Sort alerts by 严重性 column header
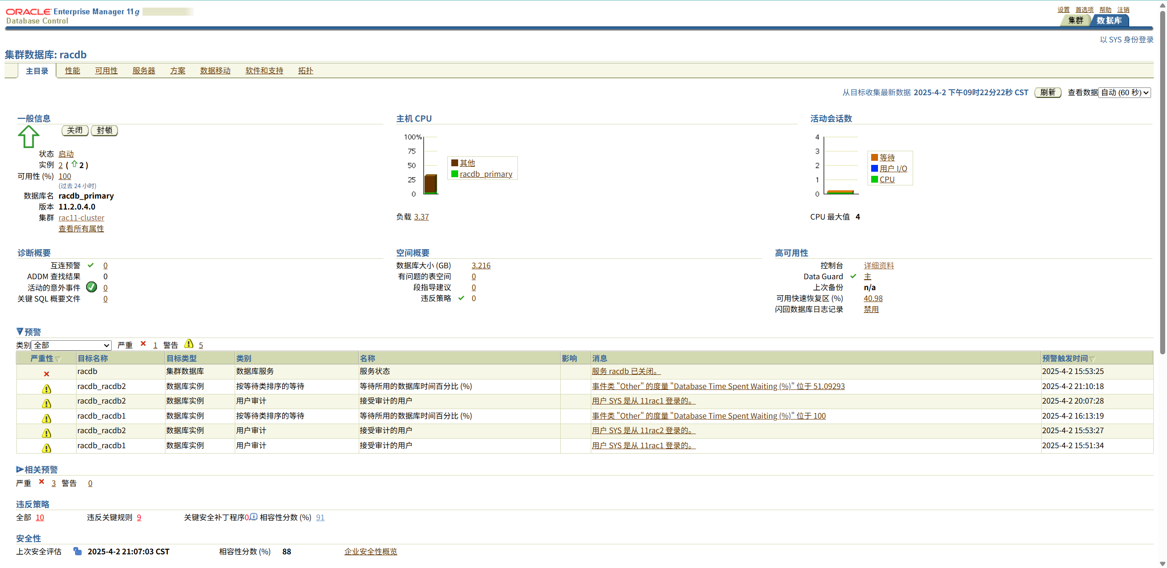Viewport: 1167px width, 568px height. pos(42,358)
